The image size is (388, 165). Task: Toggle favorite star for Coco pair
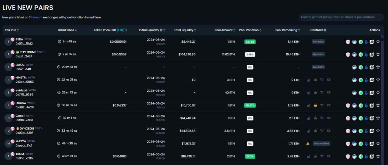pyautogui.click(x=378, y=118)
